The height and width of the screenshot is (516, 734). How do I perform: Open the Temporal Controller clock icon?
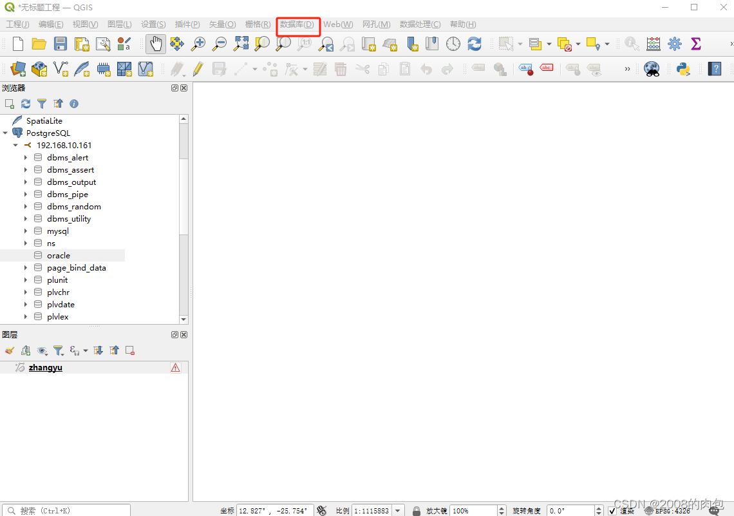pyautogui.click(x=453, y=44)
